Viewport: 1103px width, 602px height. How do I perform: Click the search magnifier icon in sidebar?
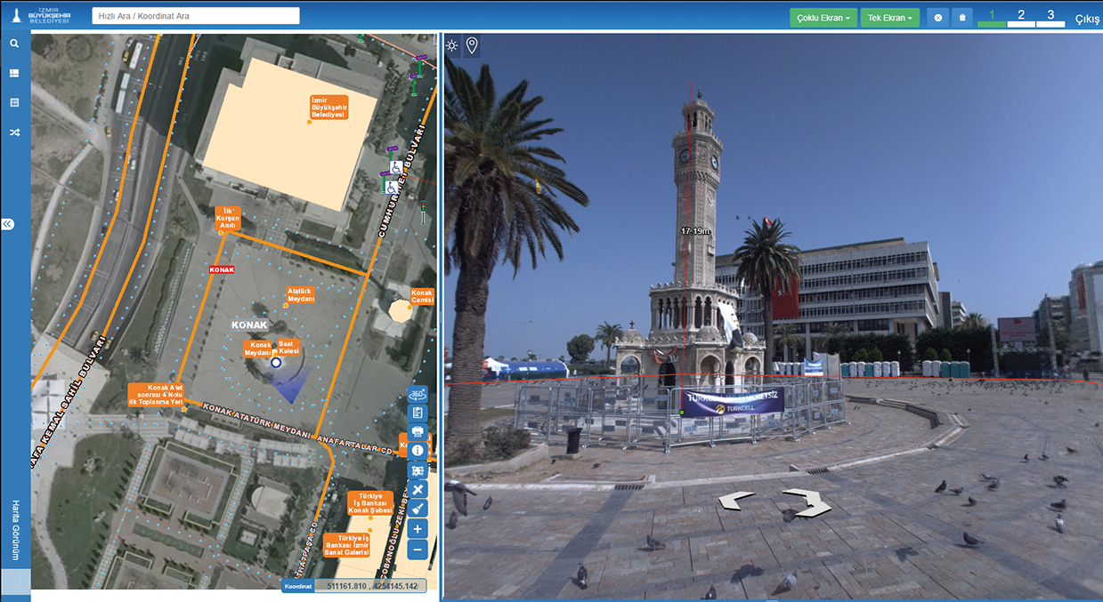pyautogui.click(x=14, y=43)
